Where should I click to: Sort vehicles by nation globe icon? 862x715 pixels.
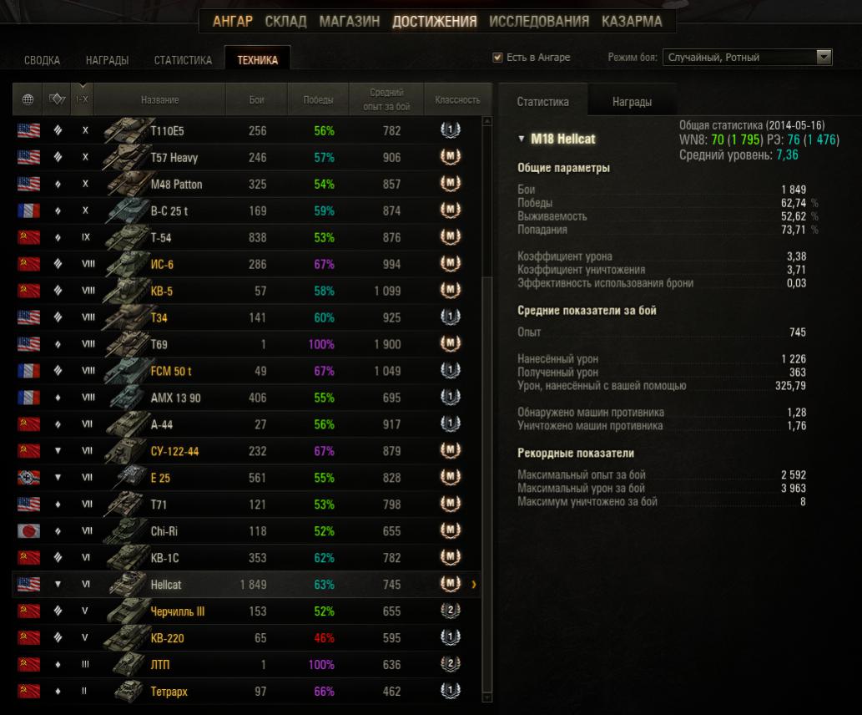point(28,99)
